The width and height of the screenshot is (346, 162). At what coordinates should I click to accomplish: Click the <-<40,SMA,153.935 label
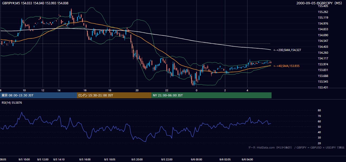tap(286, 66)
